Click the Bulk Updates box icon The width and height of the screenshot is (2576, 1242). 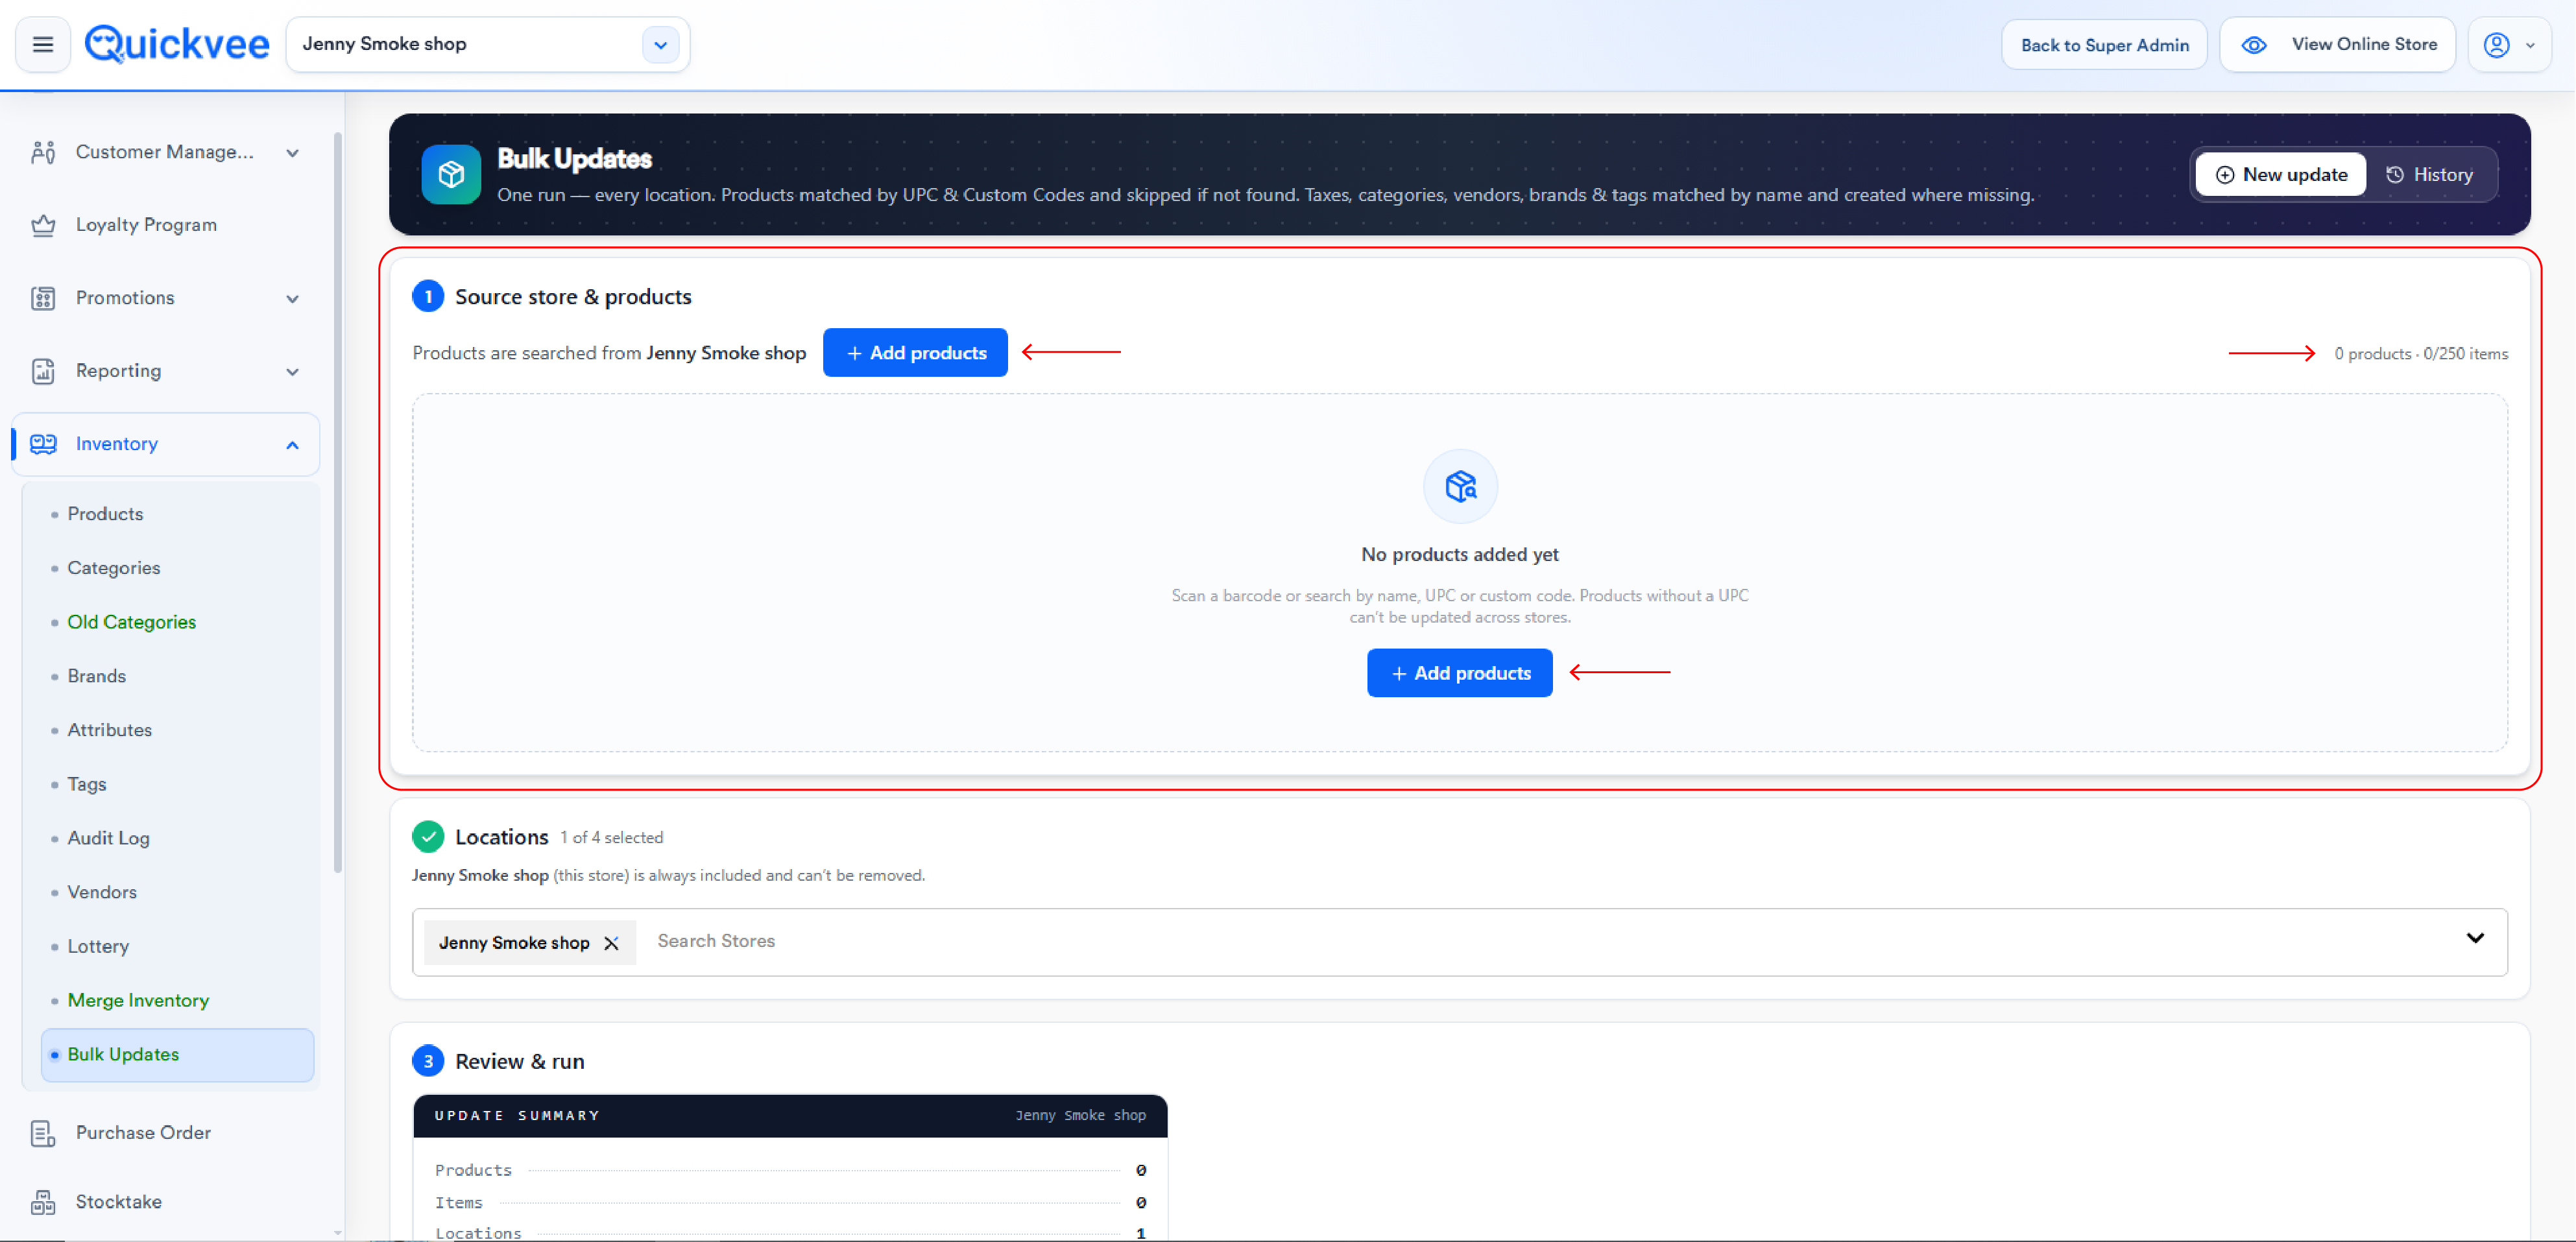tap(451, 175)
